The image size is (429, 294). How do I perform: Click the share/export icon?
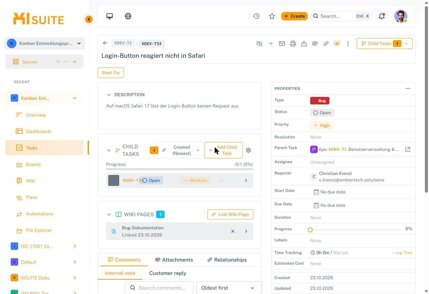pyautogui.click(x=304, y=44)
